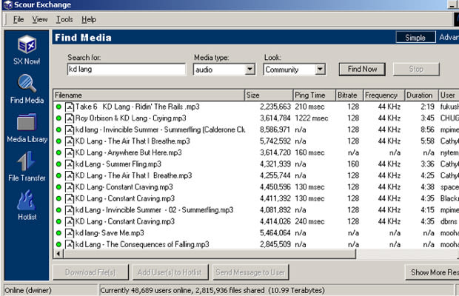Viewport: 459px width, 296px height.
Task: Click green status dot for Take 6 row
Action: [x=58, y=107]
